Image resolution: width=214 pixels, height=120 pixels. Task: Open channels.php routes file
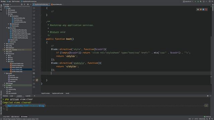coord(13,77)
